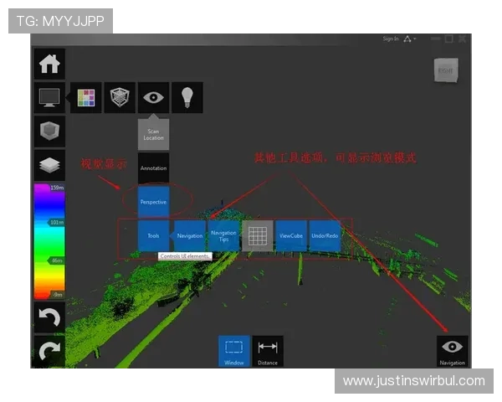
Task: Open the eye Show/Hide tile
Action: [x=153, y=97]
